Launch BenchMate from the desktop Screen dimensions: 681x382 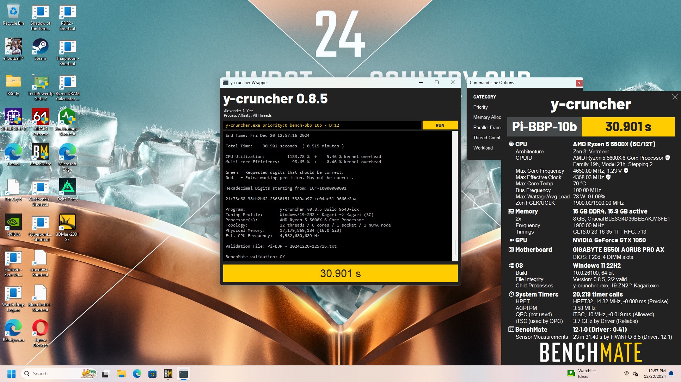point(41,155)
